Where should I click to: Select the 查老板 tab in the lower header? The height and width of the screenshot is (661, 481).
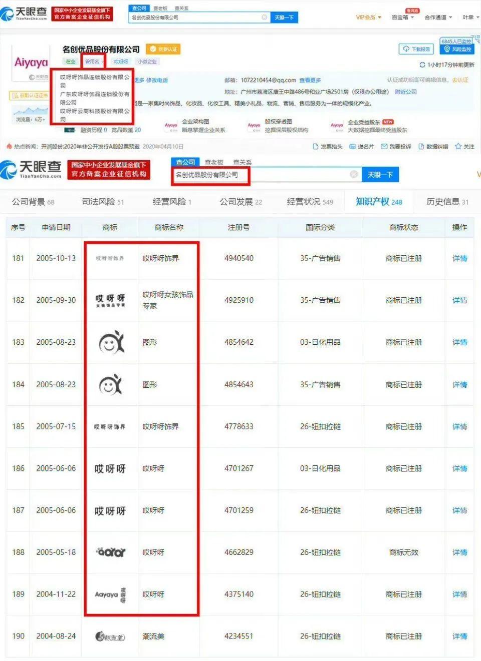click(214, 163)
